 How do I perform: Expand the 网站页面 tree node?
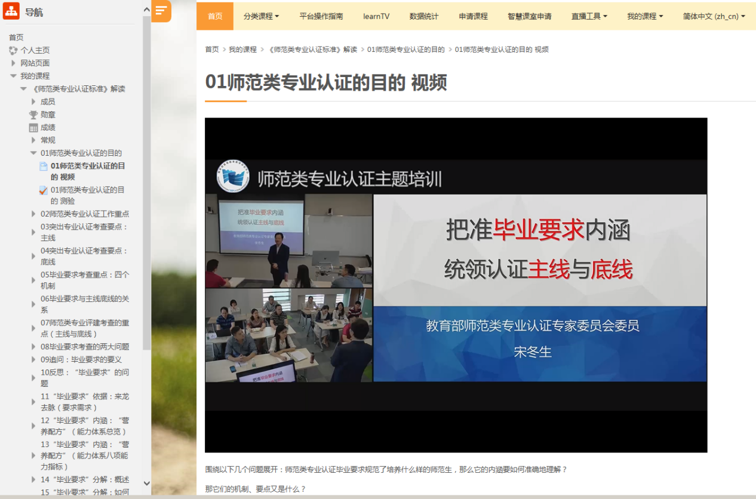click(x=13, y=63)
